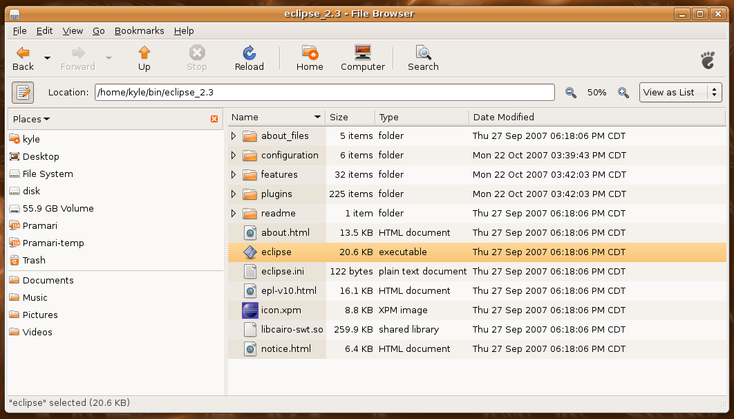Image resolution: width=734 pixels, height=419 pixels.
Task: Click the eclipse executable icon
Action: (x=250, y=252)
